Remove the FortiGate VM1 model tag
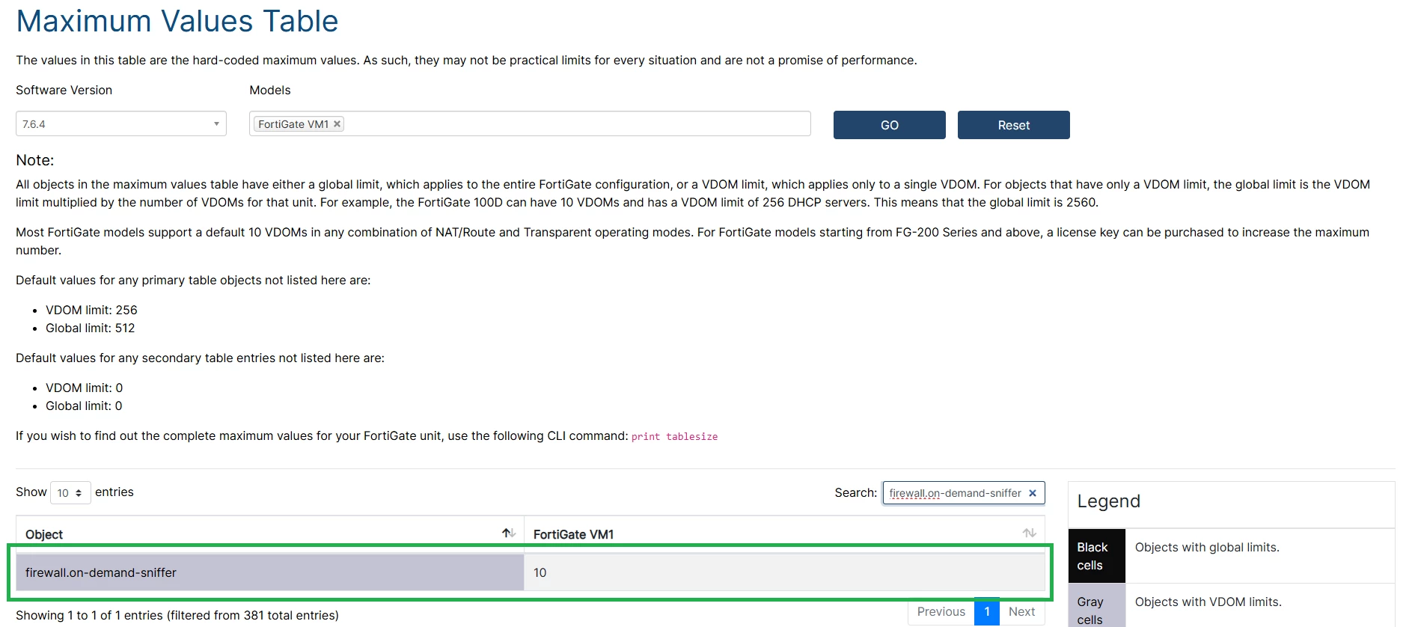Image resolution: width=1418 pixels, height=627 pixels. (337, 124)
